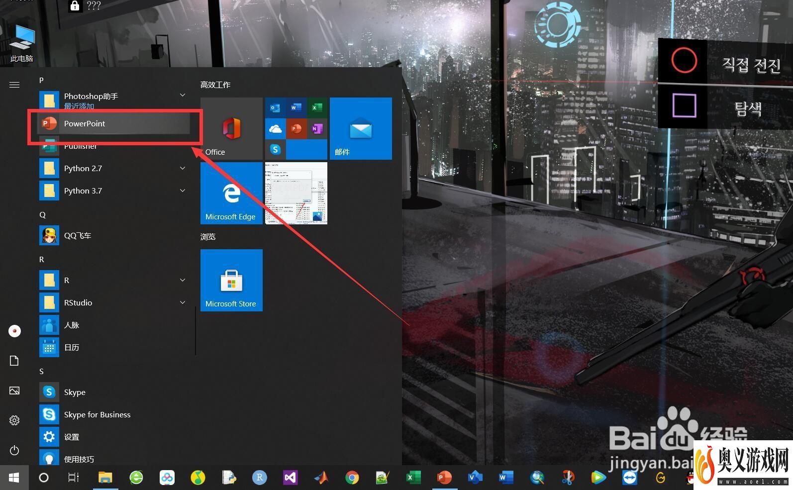Select the 此电脑 desktop icon
The image size is (793, 490).
tap(22, 44)
